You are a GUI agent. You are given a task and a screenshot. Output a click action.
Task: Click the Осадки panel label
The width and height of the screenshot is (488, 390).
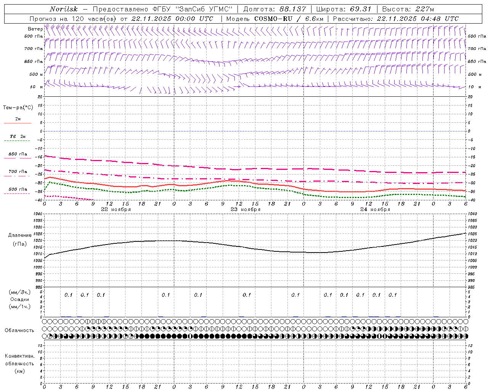[20, 299]
